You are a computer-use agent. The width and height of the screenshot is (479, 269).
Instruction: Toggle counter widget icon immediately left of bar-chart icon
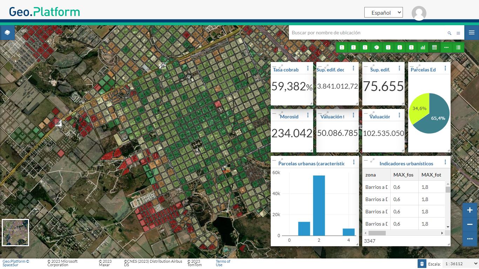411,47
